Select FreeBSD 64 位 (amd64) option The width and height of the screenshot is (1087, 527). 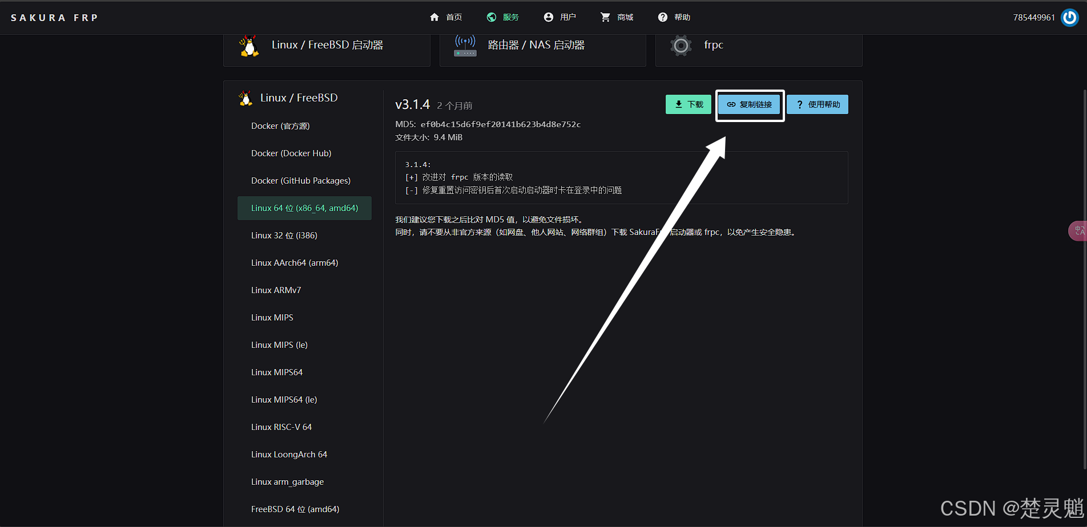pyautogui.click(x=304, y=509)
